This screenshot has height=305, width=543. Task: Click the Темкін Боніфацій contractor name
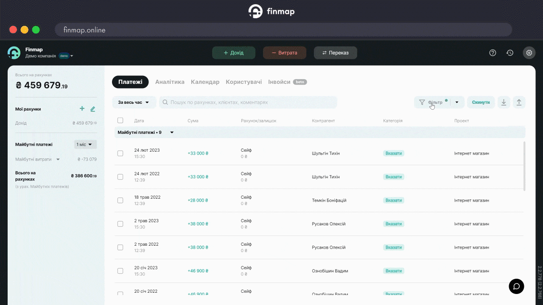329,200
